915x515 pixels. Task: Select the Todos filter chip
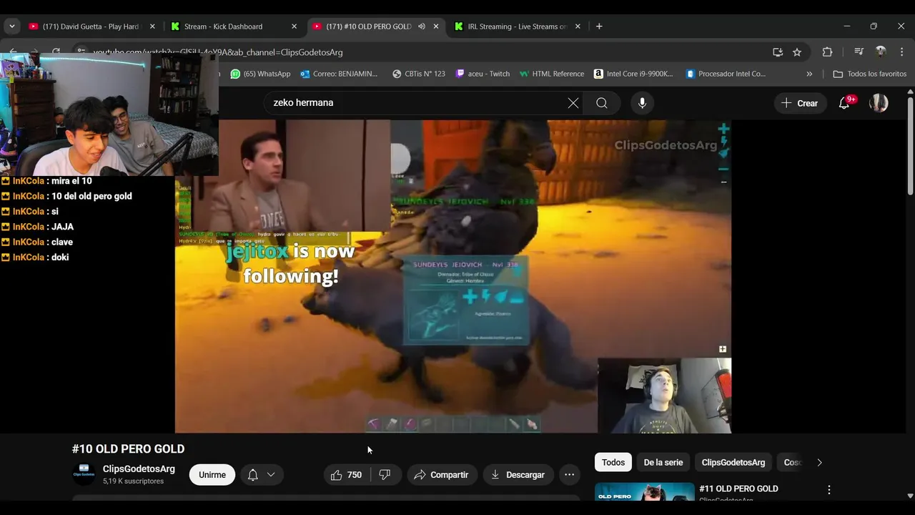[x=613, y=463]
